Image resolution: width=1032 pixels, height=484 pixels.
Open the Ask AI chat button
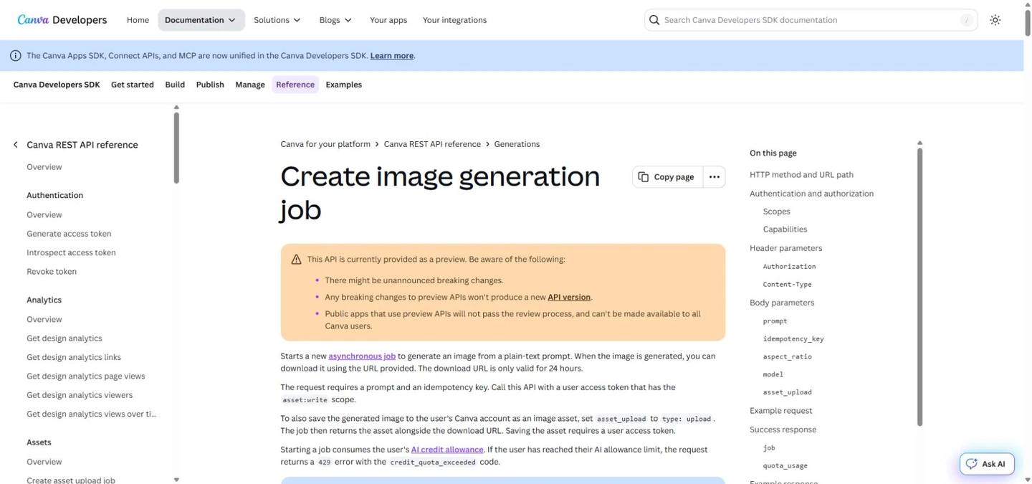click(x=987, y=464)
